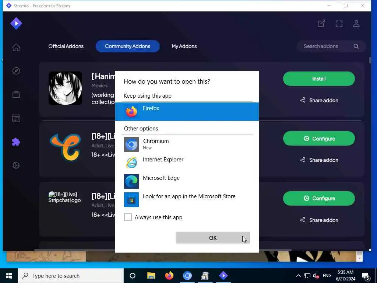This screenshot has width=377, height=283.
Task: Click the ENG language indicator
Action: click(x=327, y=276)
